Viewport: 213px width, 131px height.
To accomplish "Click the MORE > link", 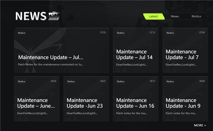I will click(200, 125).
